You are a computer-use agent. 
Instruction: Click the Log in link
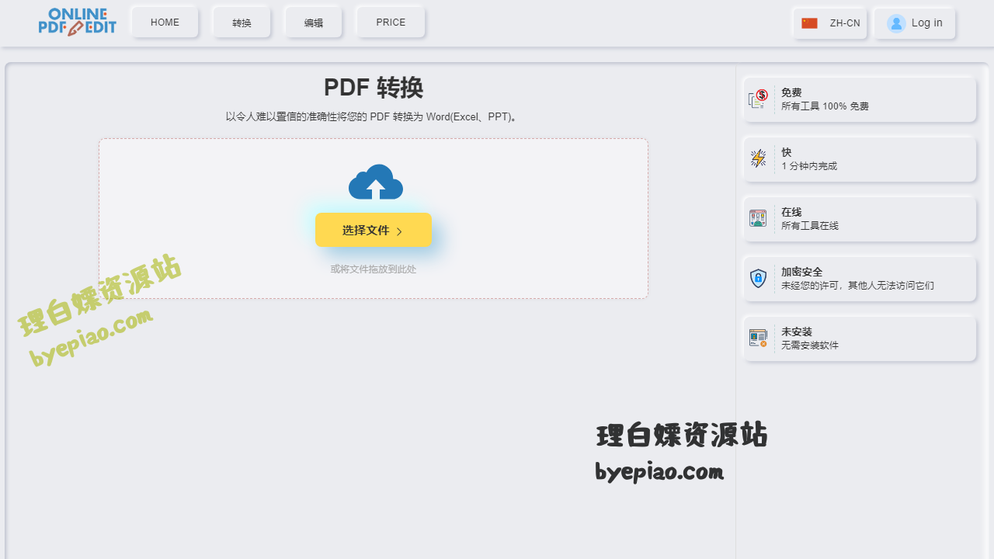click(x=926, y=23)
